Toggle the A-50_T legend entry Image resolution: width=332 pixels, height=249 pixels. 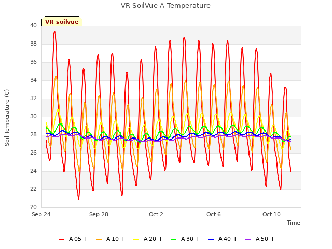(x=260, y=239)
